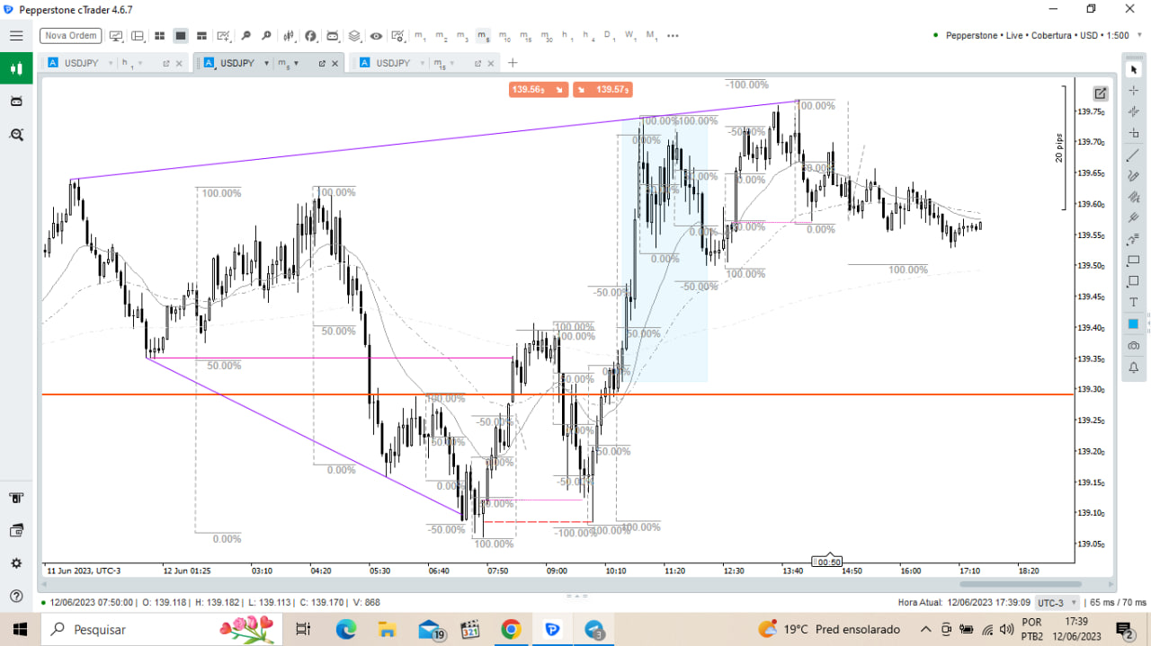The image size is (1151, 646).
Task: Choose the crosshair cursor tool
Action: click(x=1133, y=91)
